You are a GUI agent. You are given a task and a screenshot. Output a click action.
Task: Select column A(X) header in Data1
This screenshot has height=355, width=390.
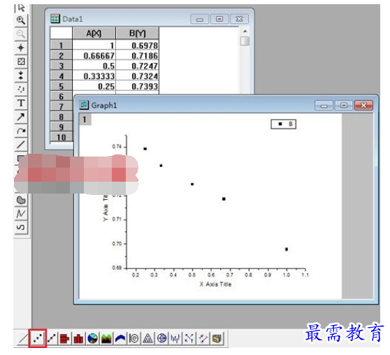(94, 33)
